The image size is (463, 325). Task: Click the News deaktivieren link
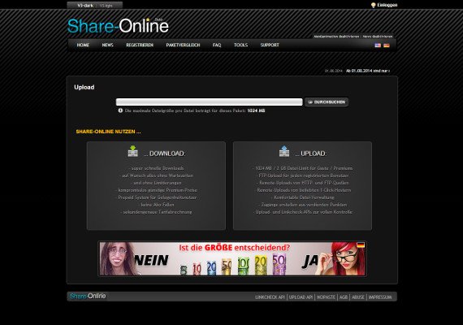[x=378, y=37]
